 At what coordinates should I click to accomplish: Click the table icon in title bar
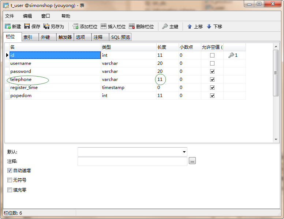point(6,5)
